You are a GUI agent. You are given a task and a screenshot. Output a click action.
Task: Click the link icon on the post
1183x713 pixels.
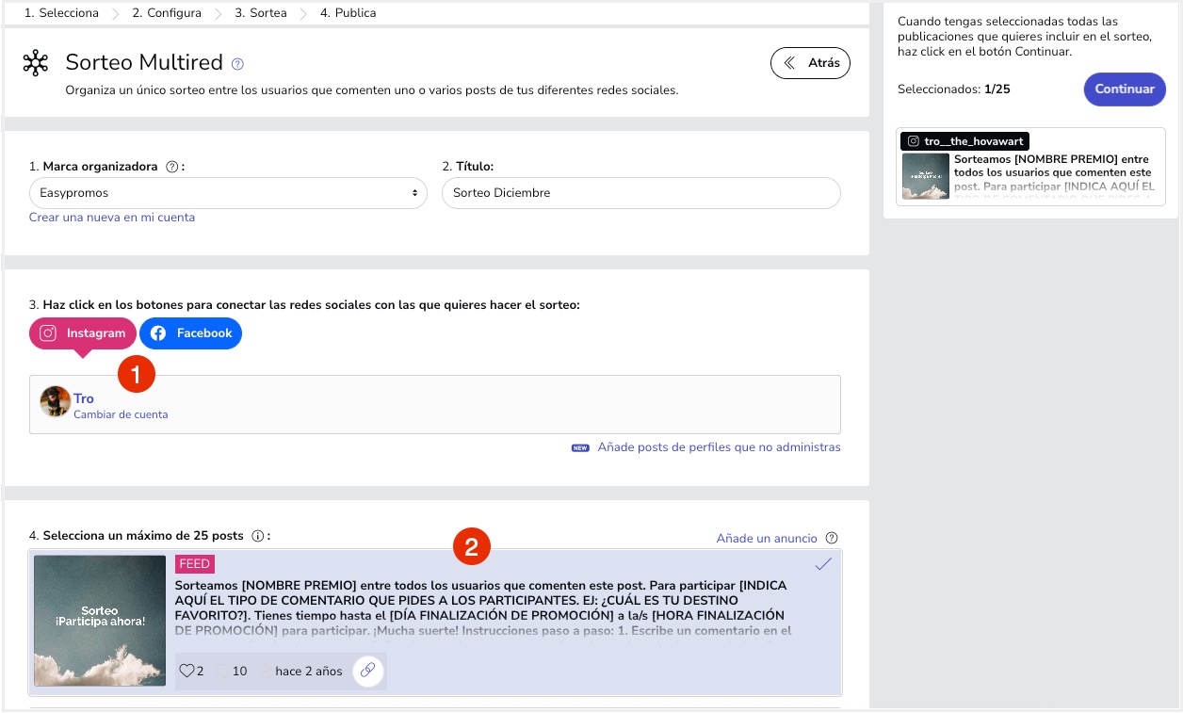368,671
